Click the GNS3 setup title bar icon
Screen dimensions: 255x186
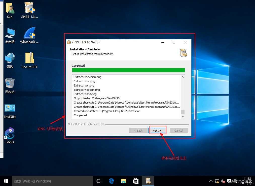click(69, 42)
